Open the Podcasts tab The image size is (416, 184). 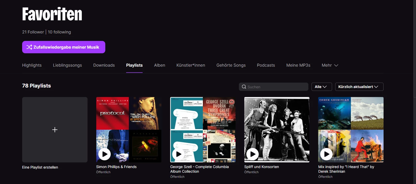coord(266,65)
